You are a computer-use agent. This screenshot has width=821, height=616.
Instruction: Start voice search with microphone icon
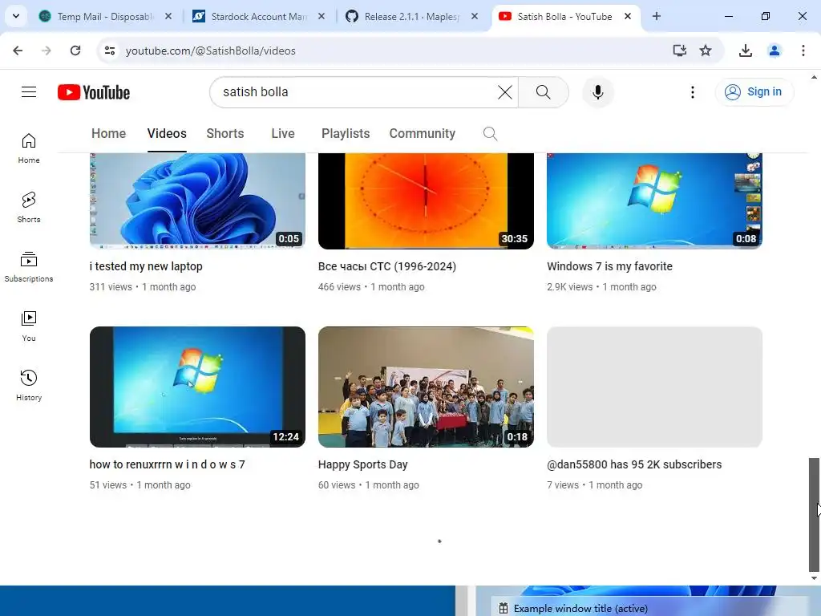597,92
